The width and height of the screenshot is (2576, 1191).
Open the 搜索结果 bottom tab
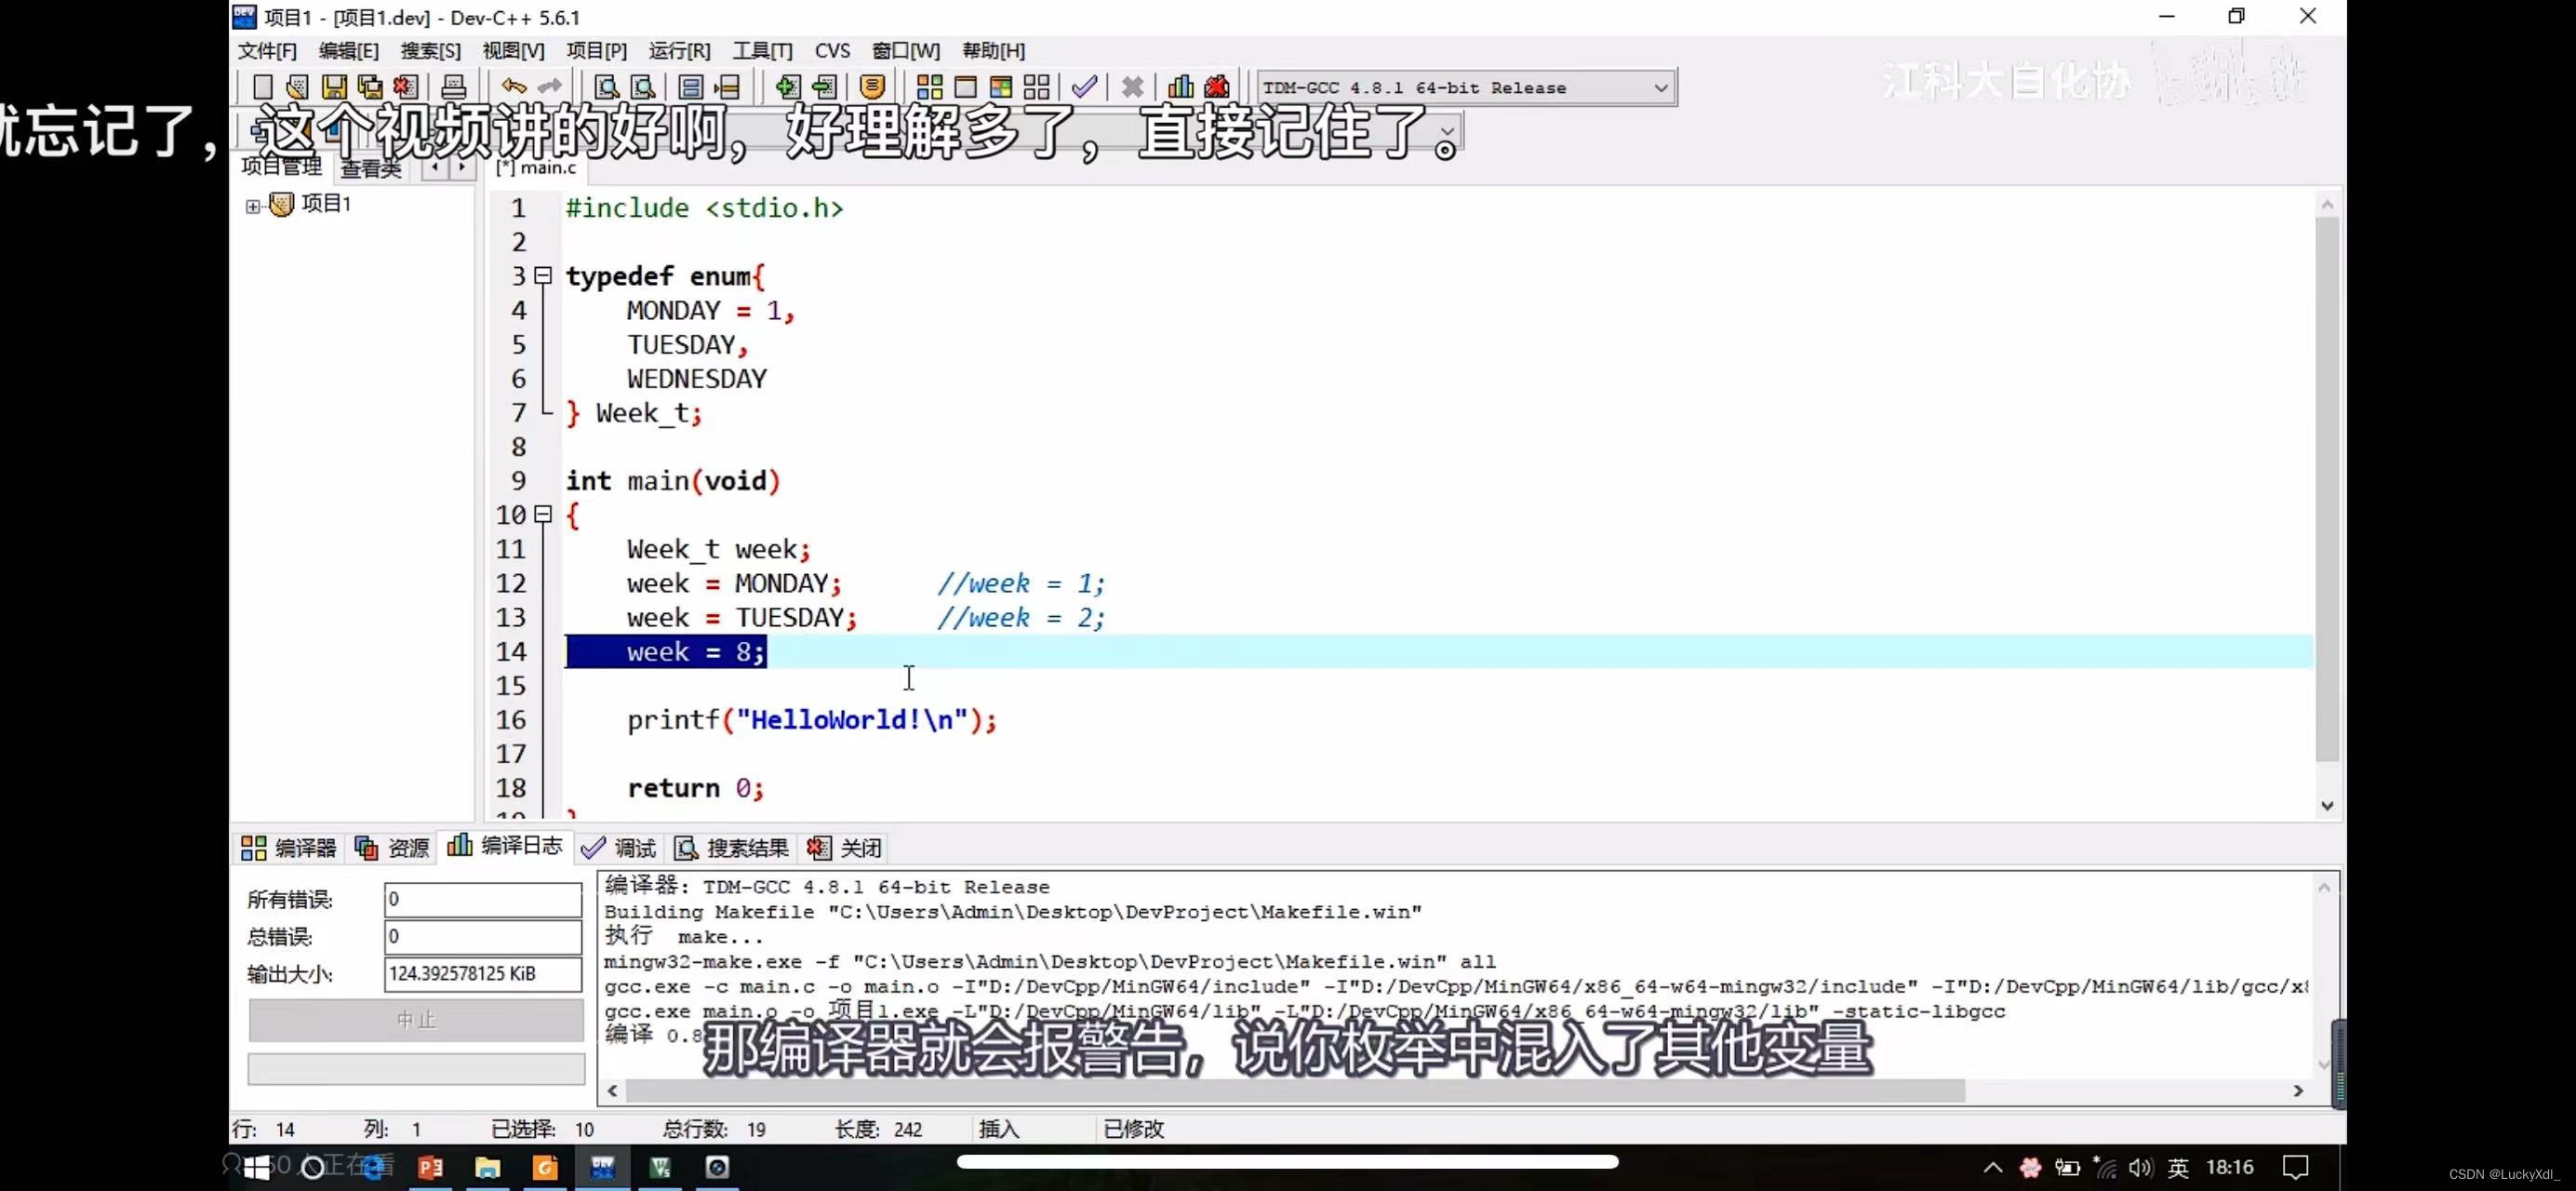tap(731, 848)
